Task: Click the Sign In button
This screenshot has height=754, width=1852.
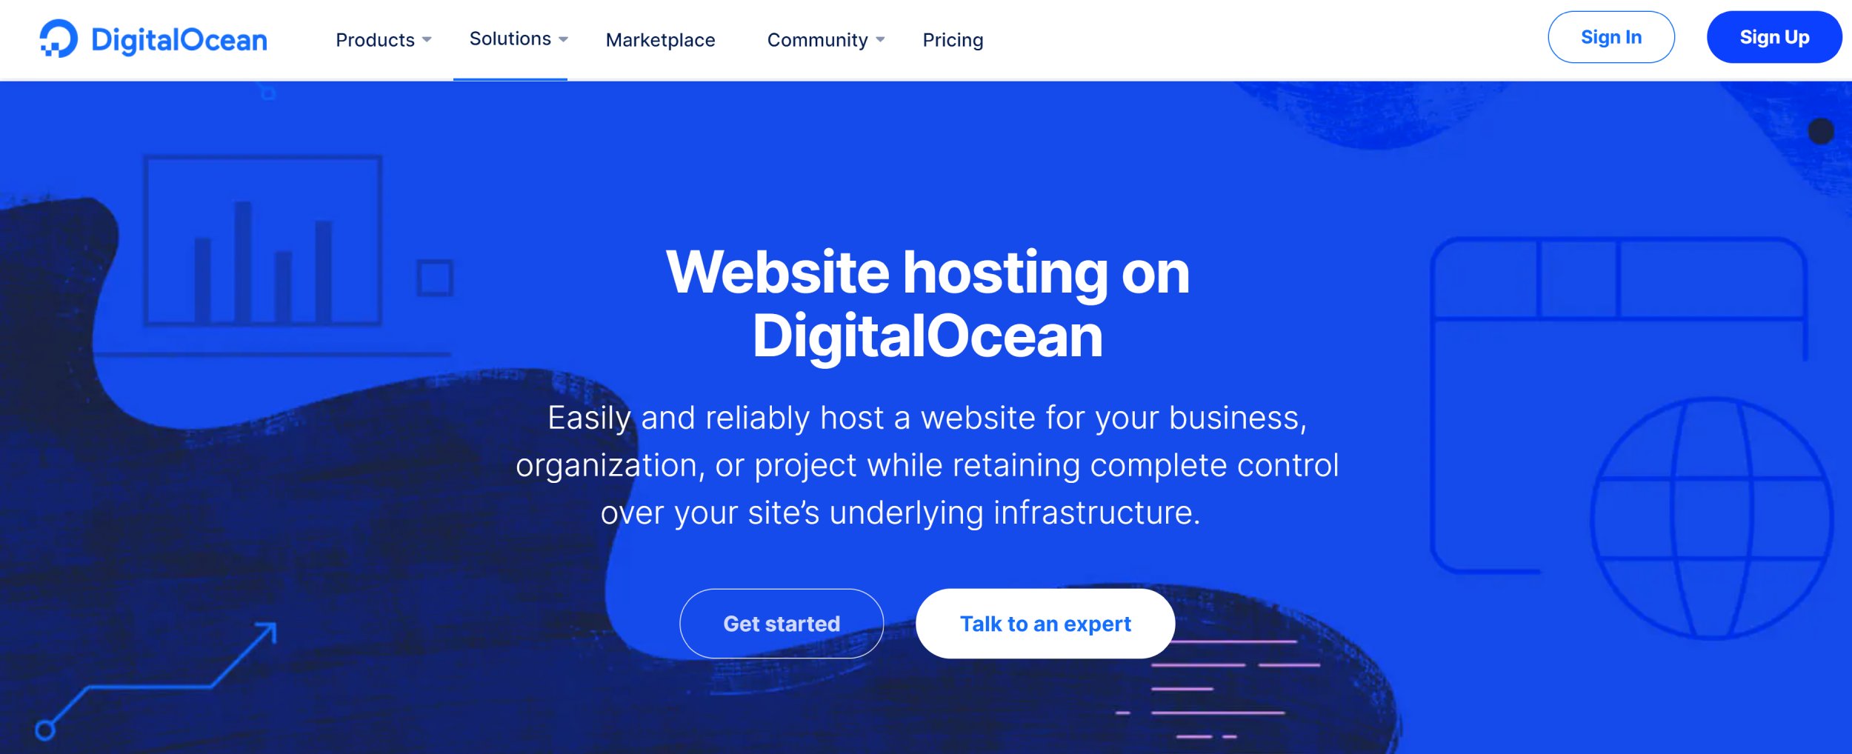Action: tap(1610, 37)
